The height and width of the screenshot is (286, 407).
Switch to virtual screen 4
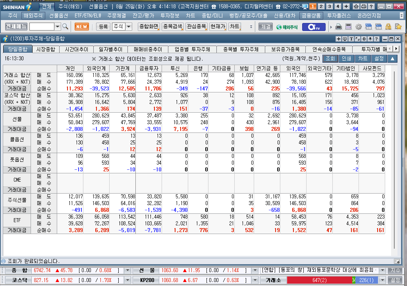338,6
